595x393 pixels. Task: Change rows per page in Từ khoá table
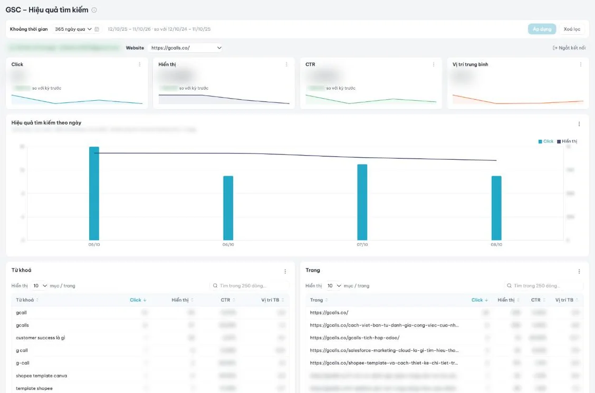tap(40, 285)
